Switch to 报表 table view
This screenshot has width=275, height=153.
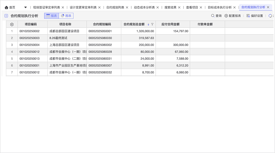[51, 16]
